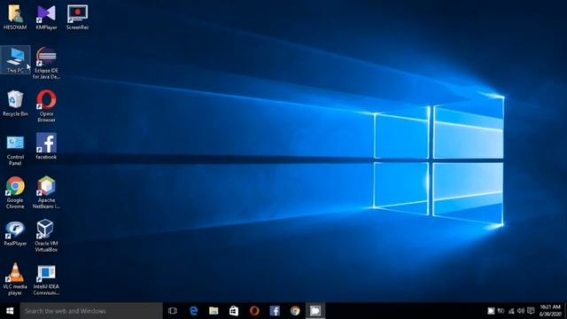Select the Eclipse IDE for Java shortcut

tap(46, 63)
